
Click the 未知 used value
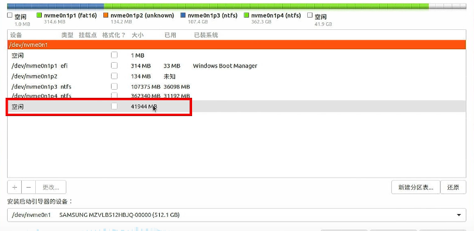170,76
